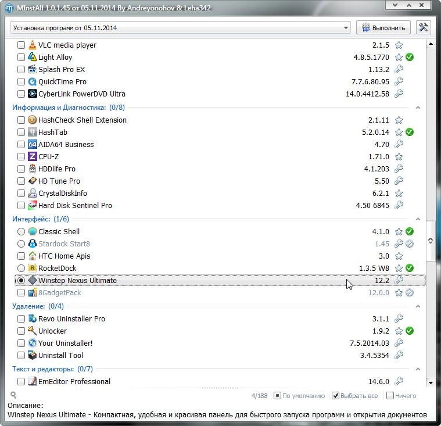Open settings with the tools icon button

pos(424,27)
